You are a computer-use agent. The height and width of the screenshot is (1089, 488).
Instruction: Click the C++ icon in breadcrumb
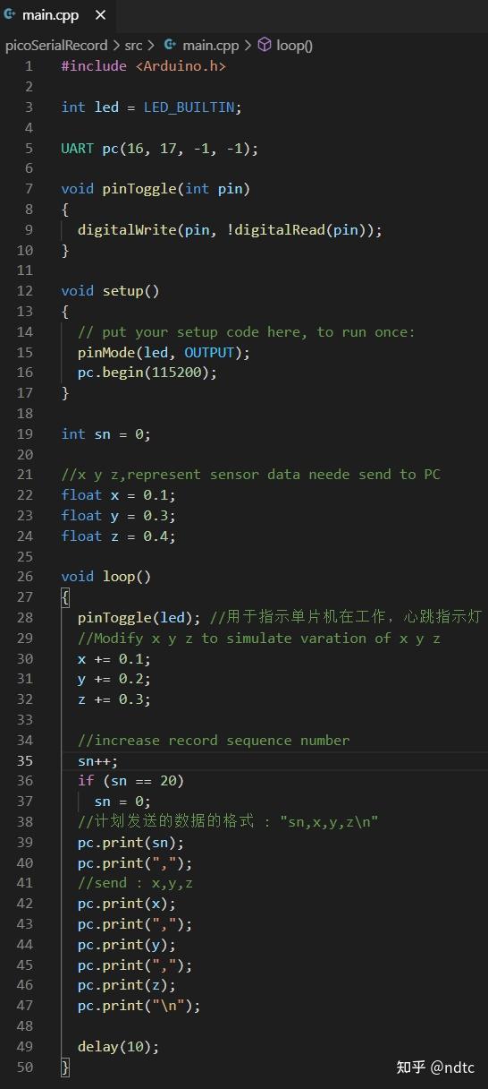tap(170, 45)
